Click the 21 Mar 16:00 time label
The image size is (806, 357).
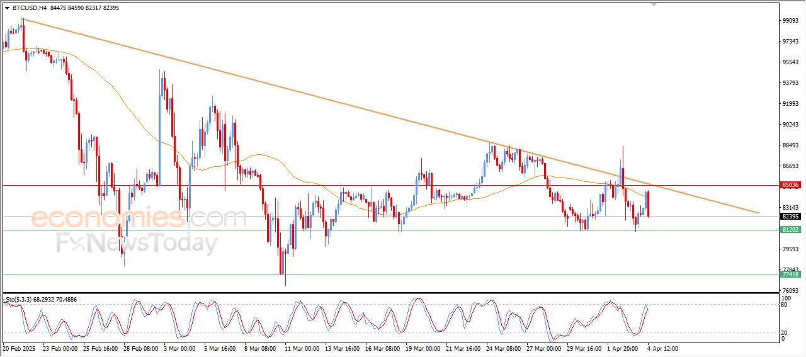pyautogui.click(x=463, y=348)
